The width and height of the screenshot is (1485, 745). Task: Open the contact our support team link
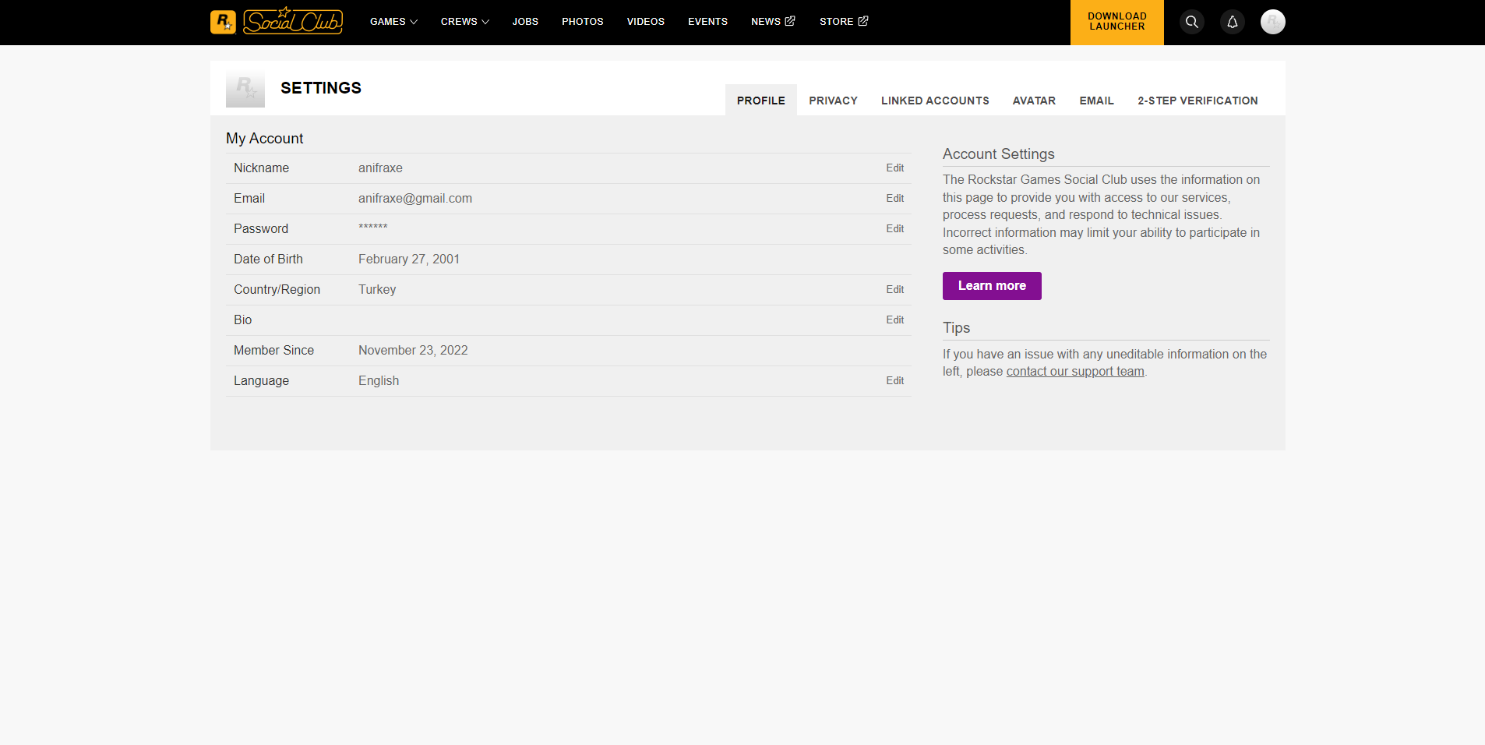click(x=1075, y=372)
